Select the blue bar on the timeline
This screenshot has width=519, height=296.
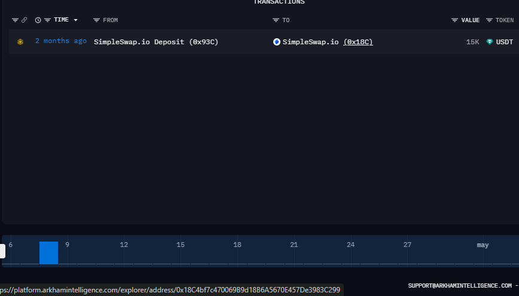[x=48, y=252]
